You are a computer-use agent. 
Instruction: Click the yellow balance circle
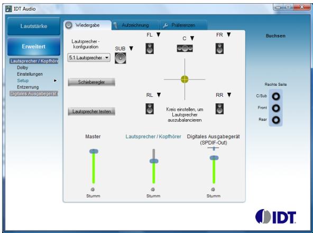pyautogui.click(x=185, y=79)
